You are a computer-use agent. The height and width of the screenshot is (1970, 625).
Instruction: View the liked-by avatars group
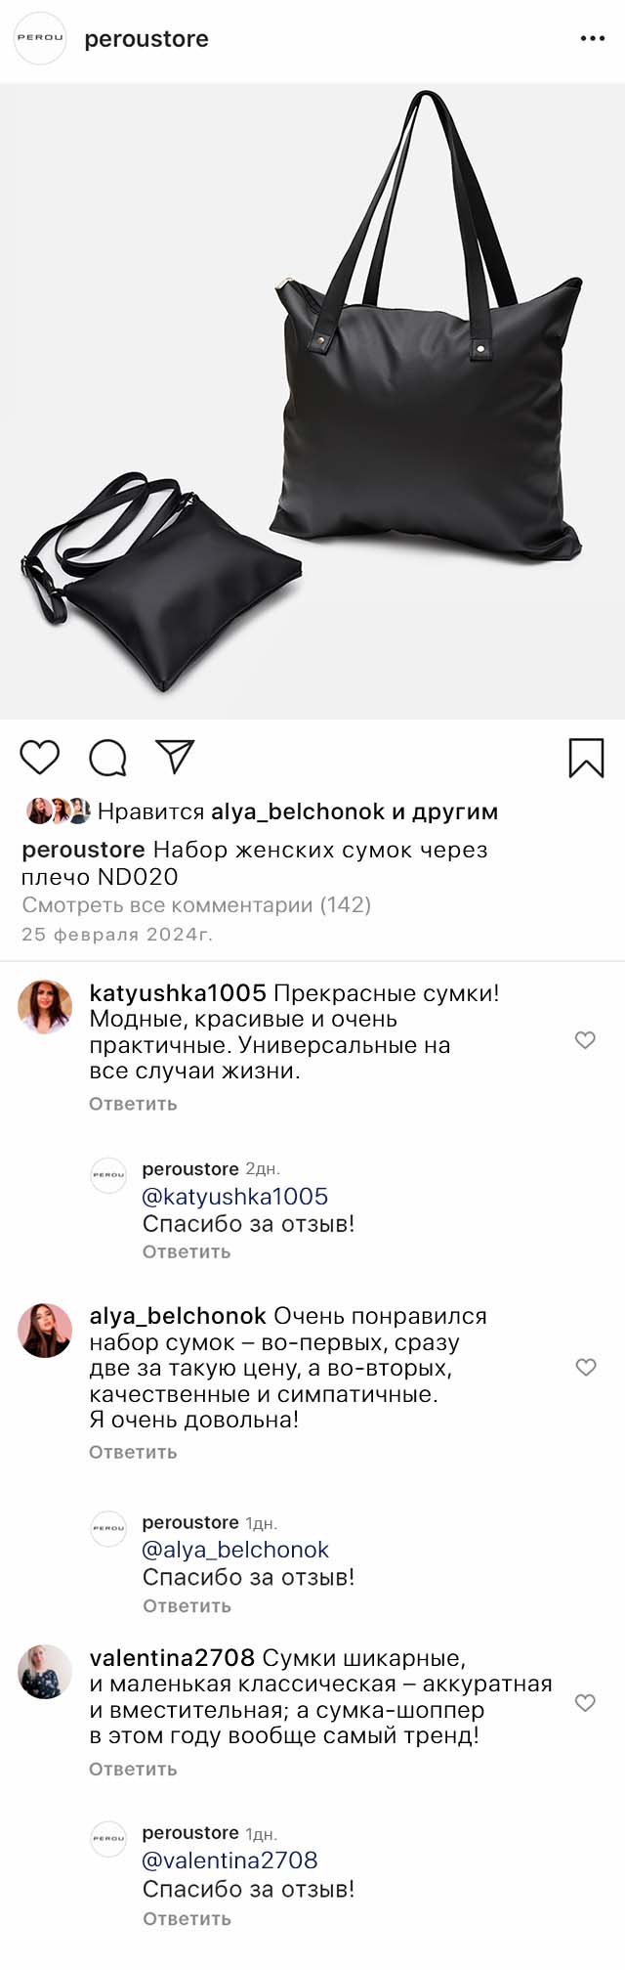pyautogui.click(x=59, y=811)
